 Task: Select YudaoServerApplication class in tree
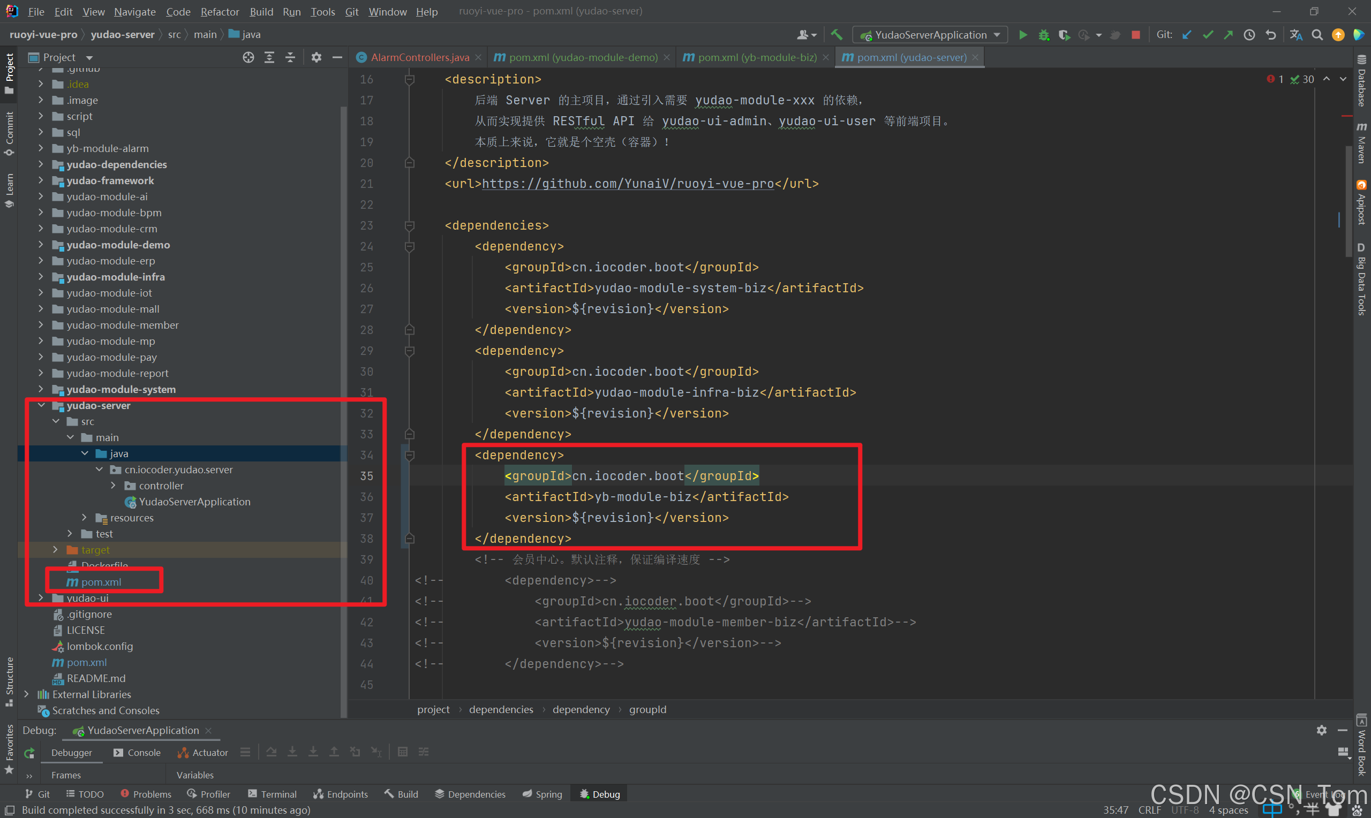(194, 502)
